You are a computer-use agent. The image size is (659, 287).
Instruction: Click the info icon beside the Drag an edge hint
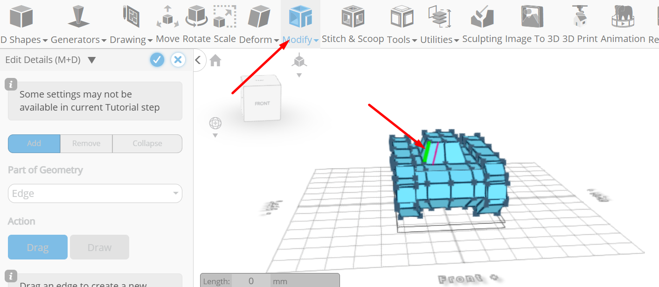click(11, 276)
